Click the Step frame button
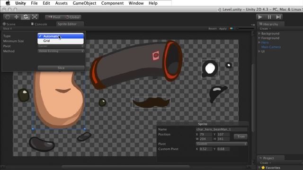Image resolution: width=303 pixels, height=170 pixels. pyautogui.click(x=278, y=17)
